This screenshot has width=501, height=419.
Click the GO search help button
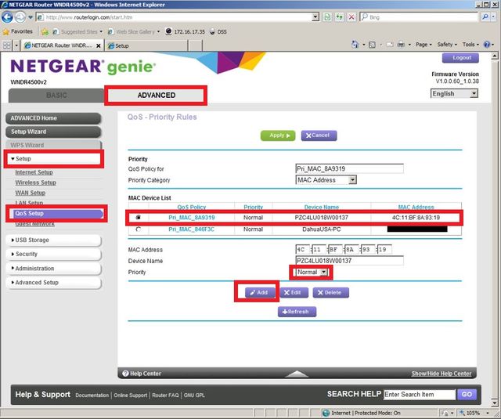(x=467, y=395)
